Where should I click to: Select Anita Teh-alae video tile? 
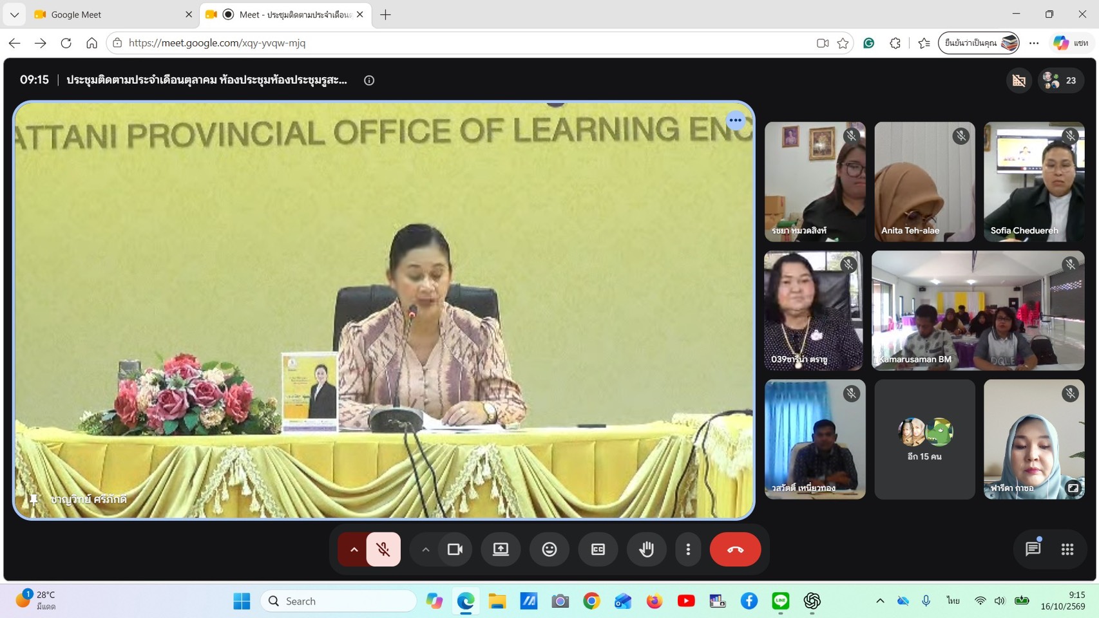click(924, 182)
